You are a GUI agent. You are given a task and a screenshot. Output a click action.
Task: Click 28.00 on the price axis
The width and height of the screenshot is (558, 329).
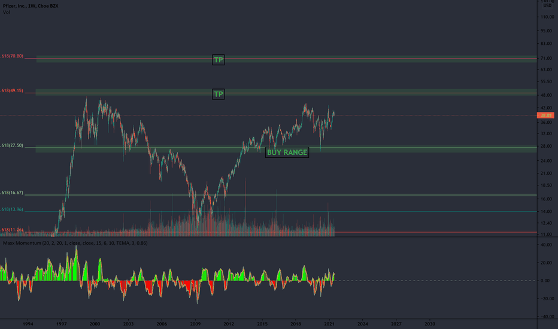[547, 146]
